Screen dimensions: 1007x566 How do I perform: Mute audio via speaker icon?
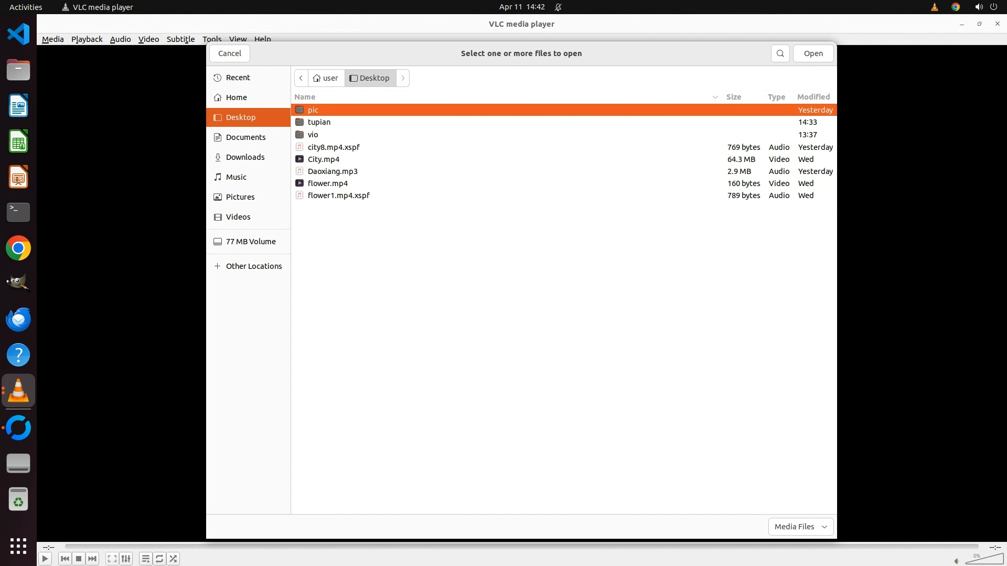point(957,561)
